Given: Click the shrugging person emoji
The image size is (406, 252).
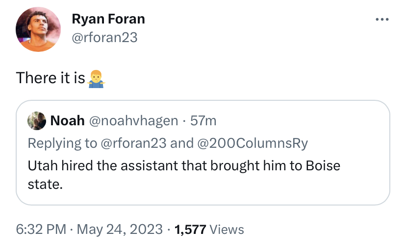Looking at the screenshot, I should (96, 78).
